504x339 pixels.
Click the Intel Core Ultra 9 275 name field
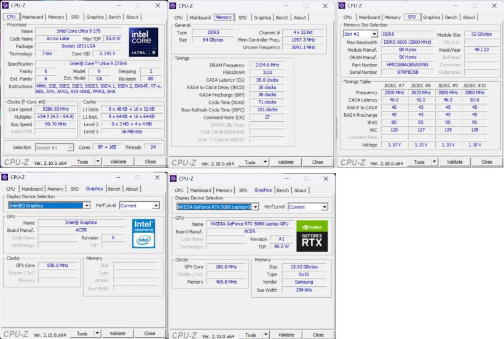point(79,31)
